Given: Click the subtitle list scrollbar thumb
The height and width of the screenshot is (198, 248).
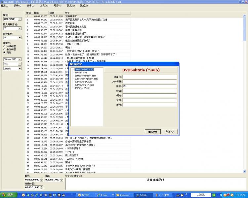Looking at the screenshot, I should click(x=244, y=29).
